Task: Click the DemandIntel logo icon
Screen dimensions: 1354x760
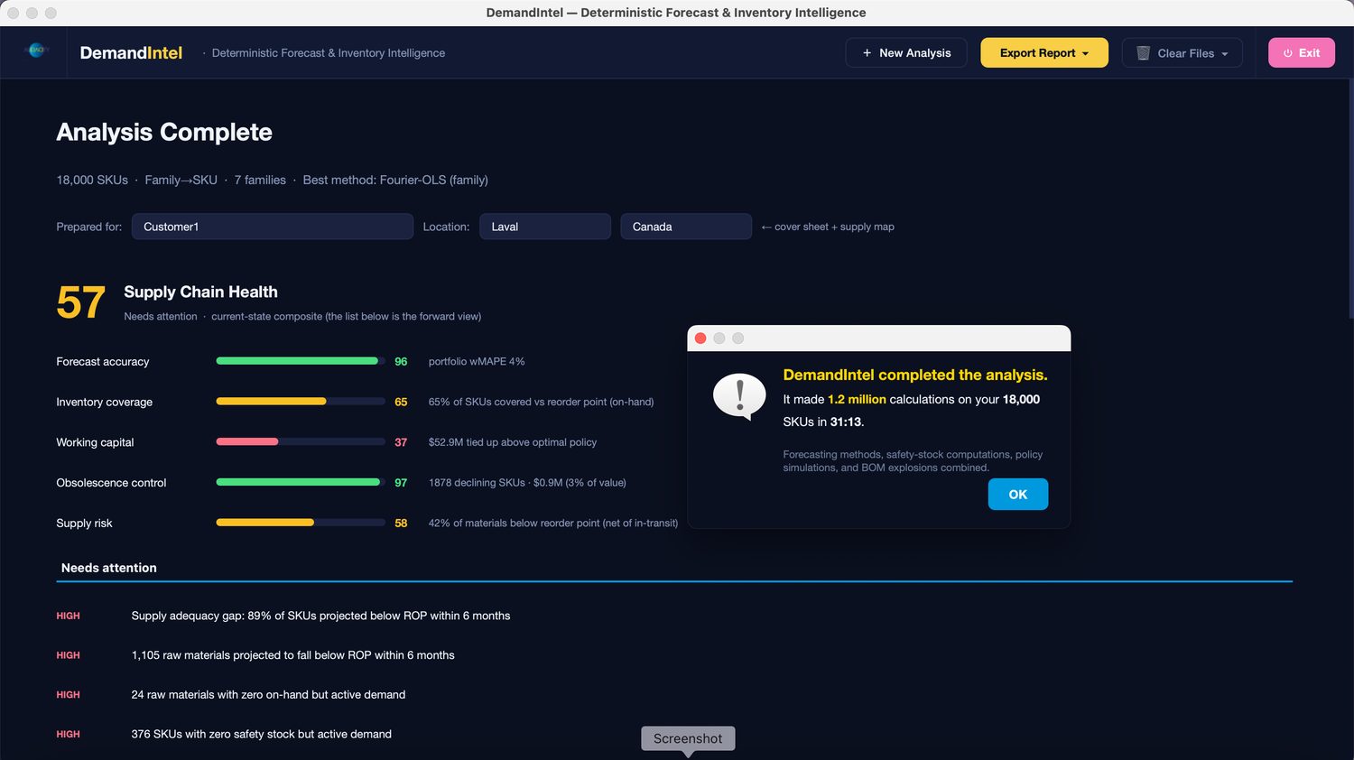Action: pyautogui.click(x=36, y=51)
